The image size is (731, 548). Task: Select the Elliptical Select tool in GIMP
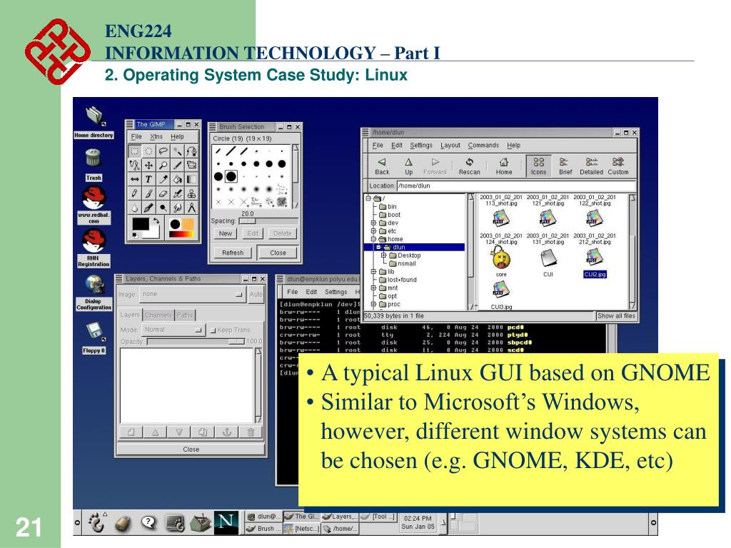click(148, 151)
